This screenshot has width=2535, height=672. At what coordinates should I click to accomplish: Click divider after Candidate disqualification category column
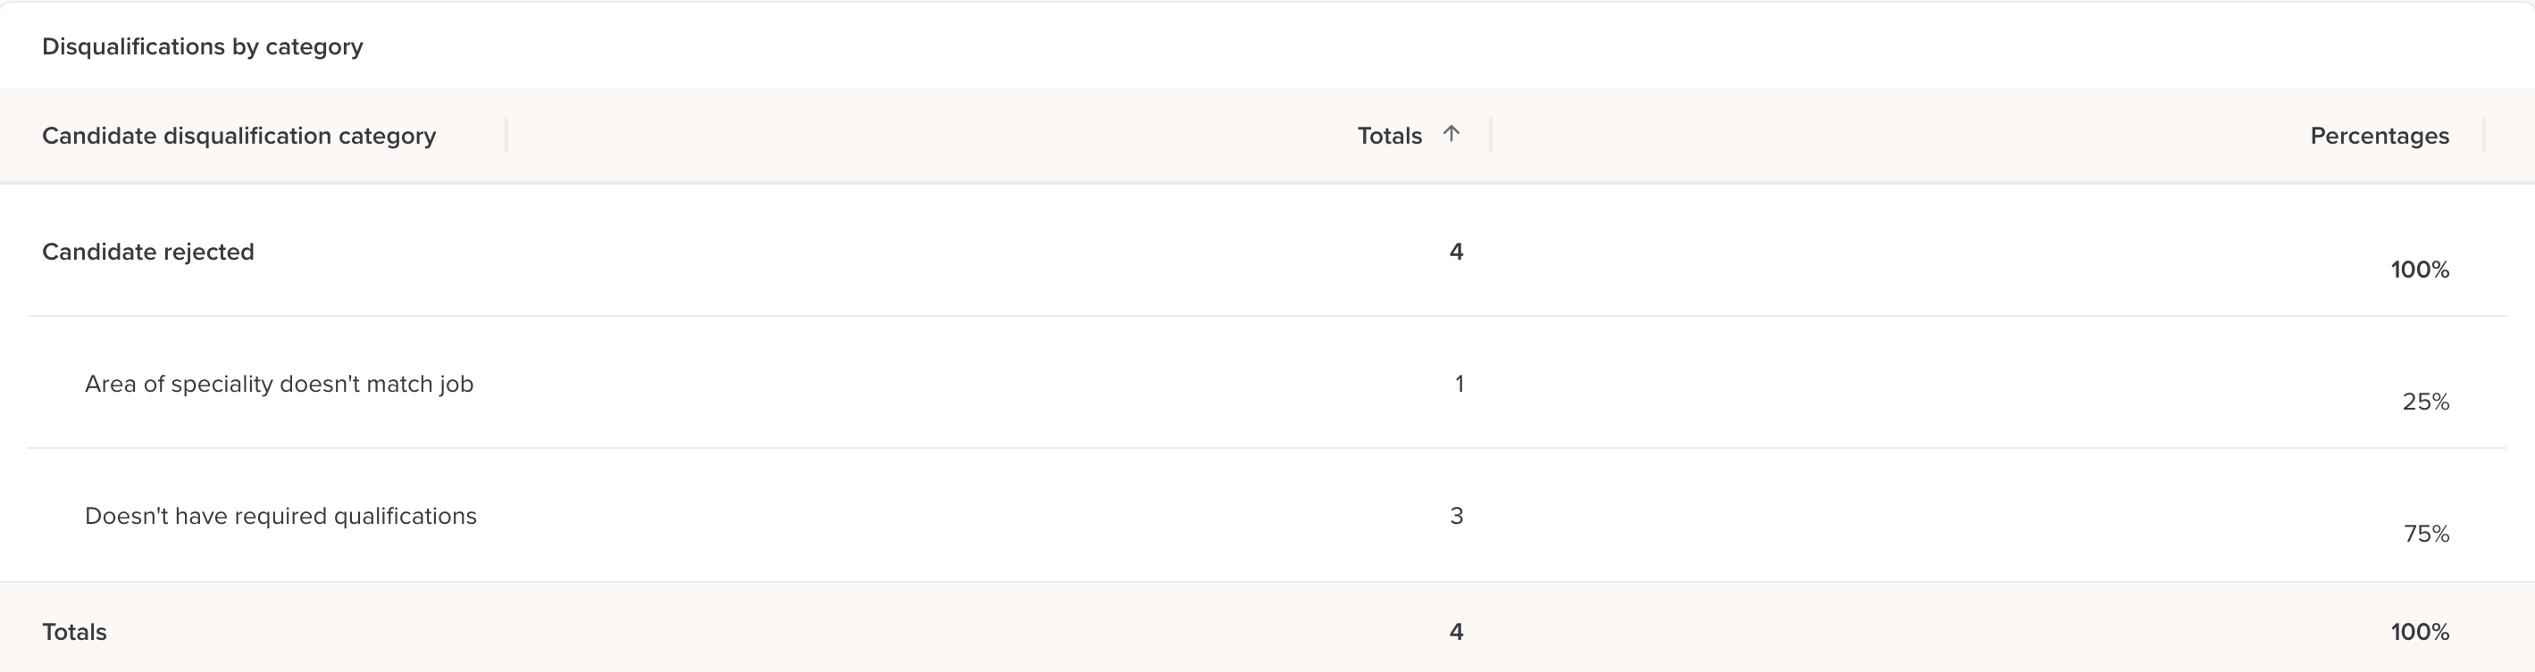(x=506, y=135)
